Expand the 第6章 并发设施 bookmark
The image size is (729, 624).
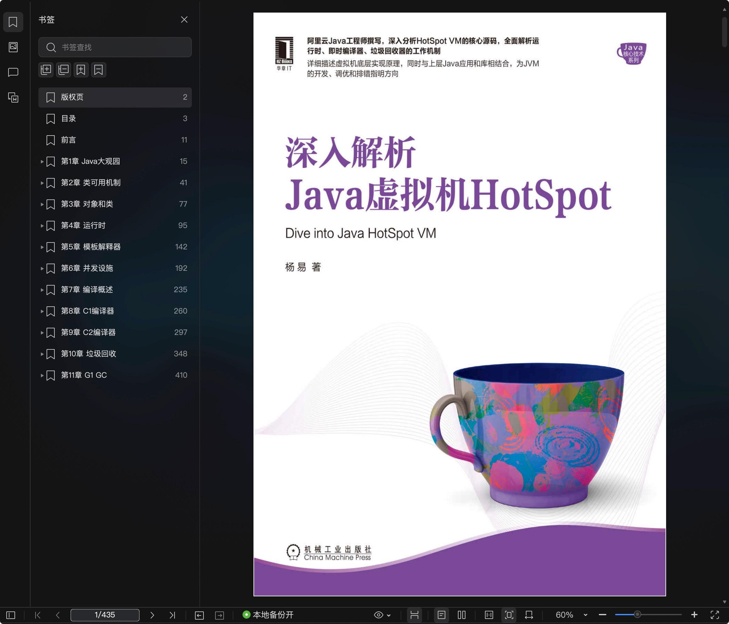42,269
